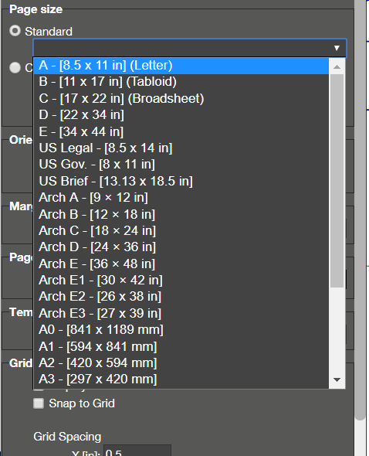Enable the Snap to Grid checkbox
This screenshot has height=456, width=369.
pos(39,403)
